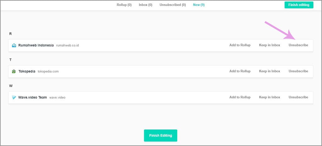The height and width of the screenshot is (146, 322).
Task: Click the Wave.video Team sender icon
Action: pyautogui.click(x=14, y=97)
